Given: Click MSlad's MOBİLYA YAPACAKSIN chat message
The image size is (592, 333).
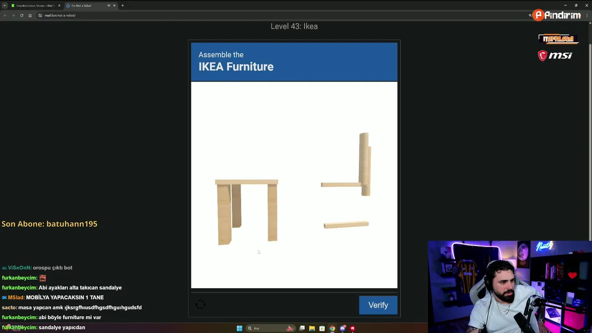Looking at the screenshot, I should tap(53, 297).
